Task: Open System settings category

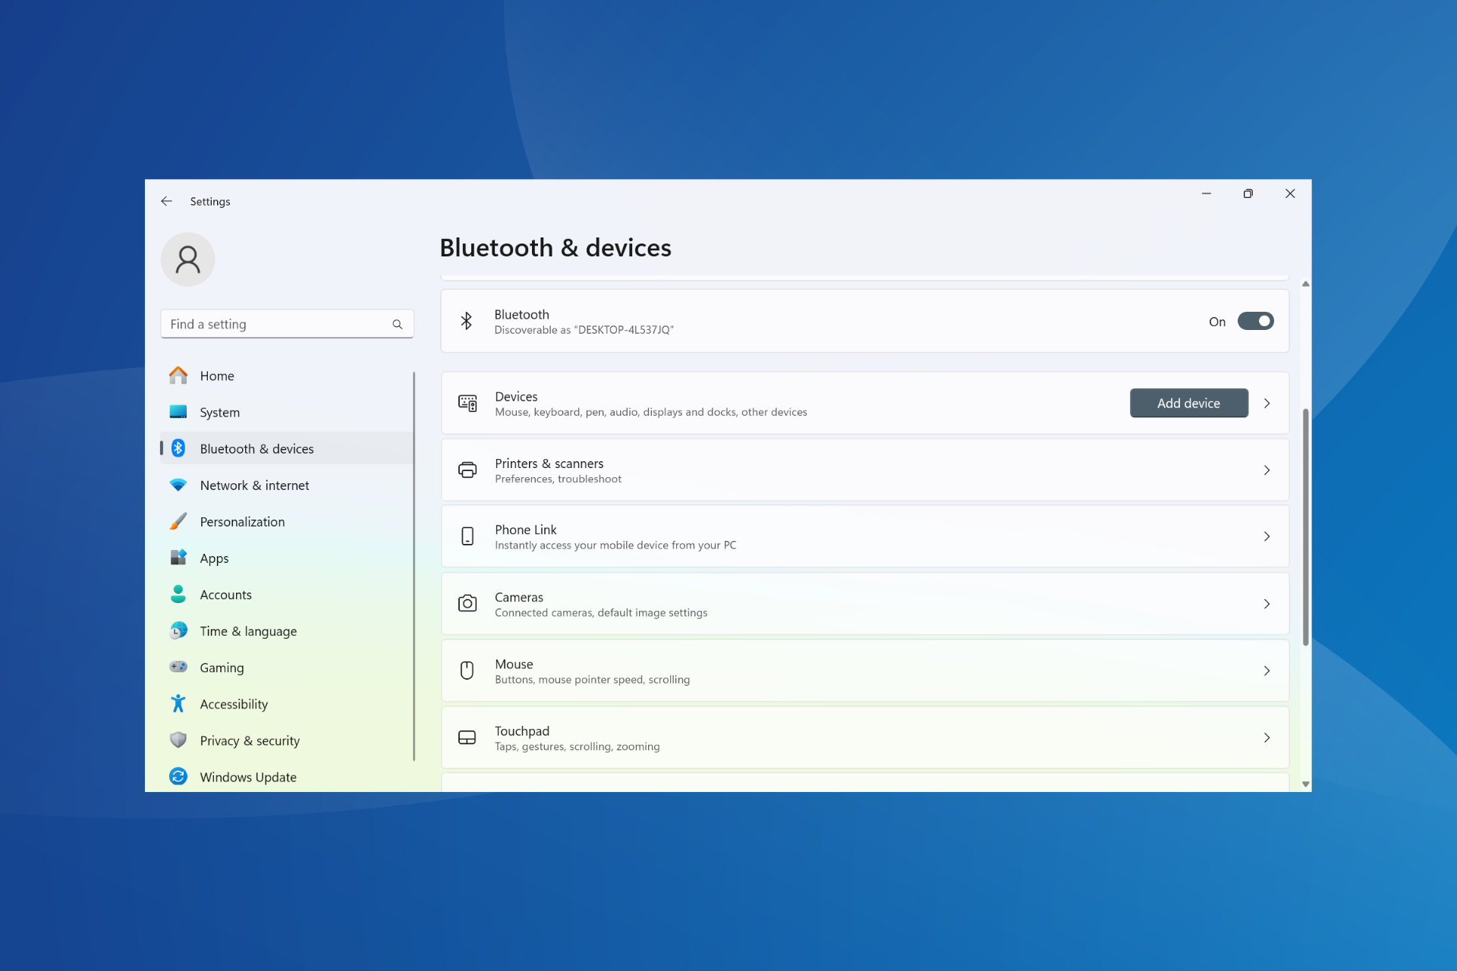Action: tap(287, 412)
